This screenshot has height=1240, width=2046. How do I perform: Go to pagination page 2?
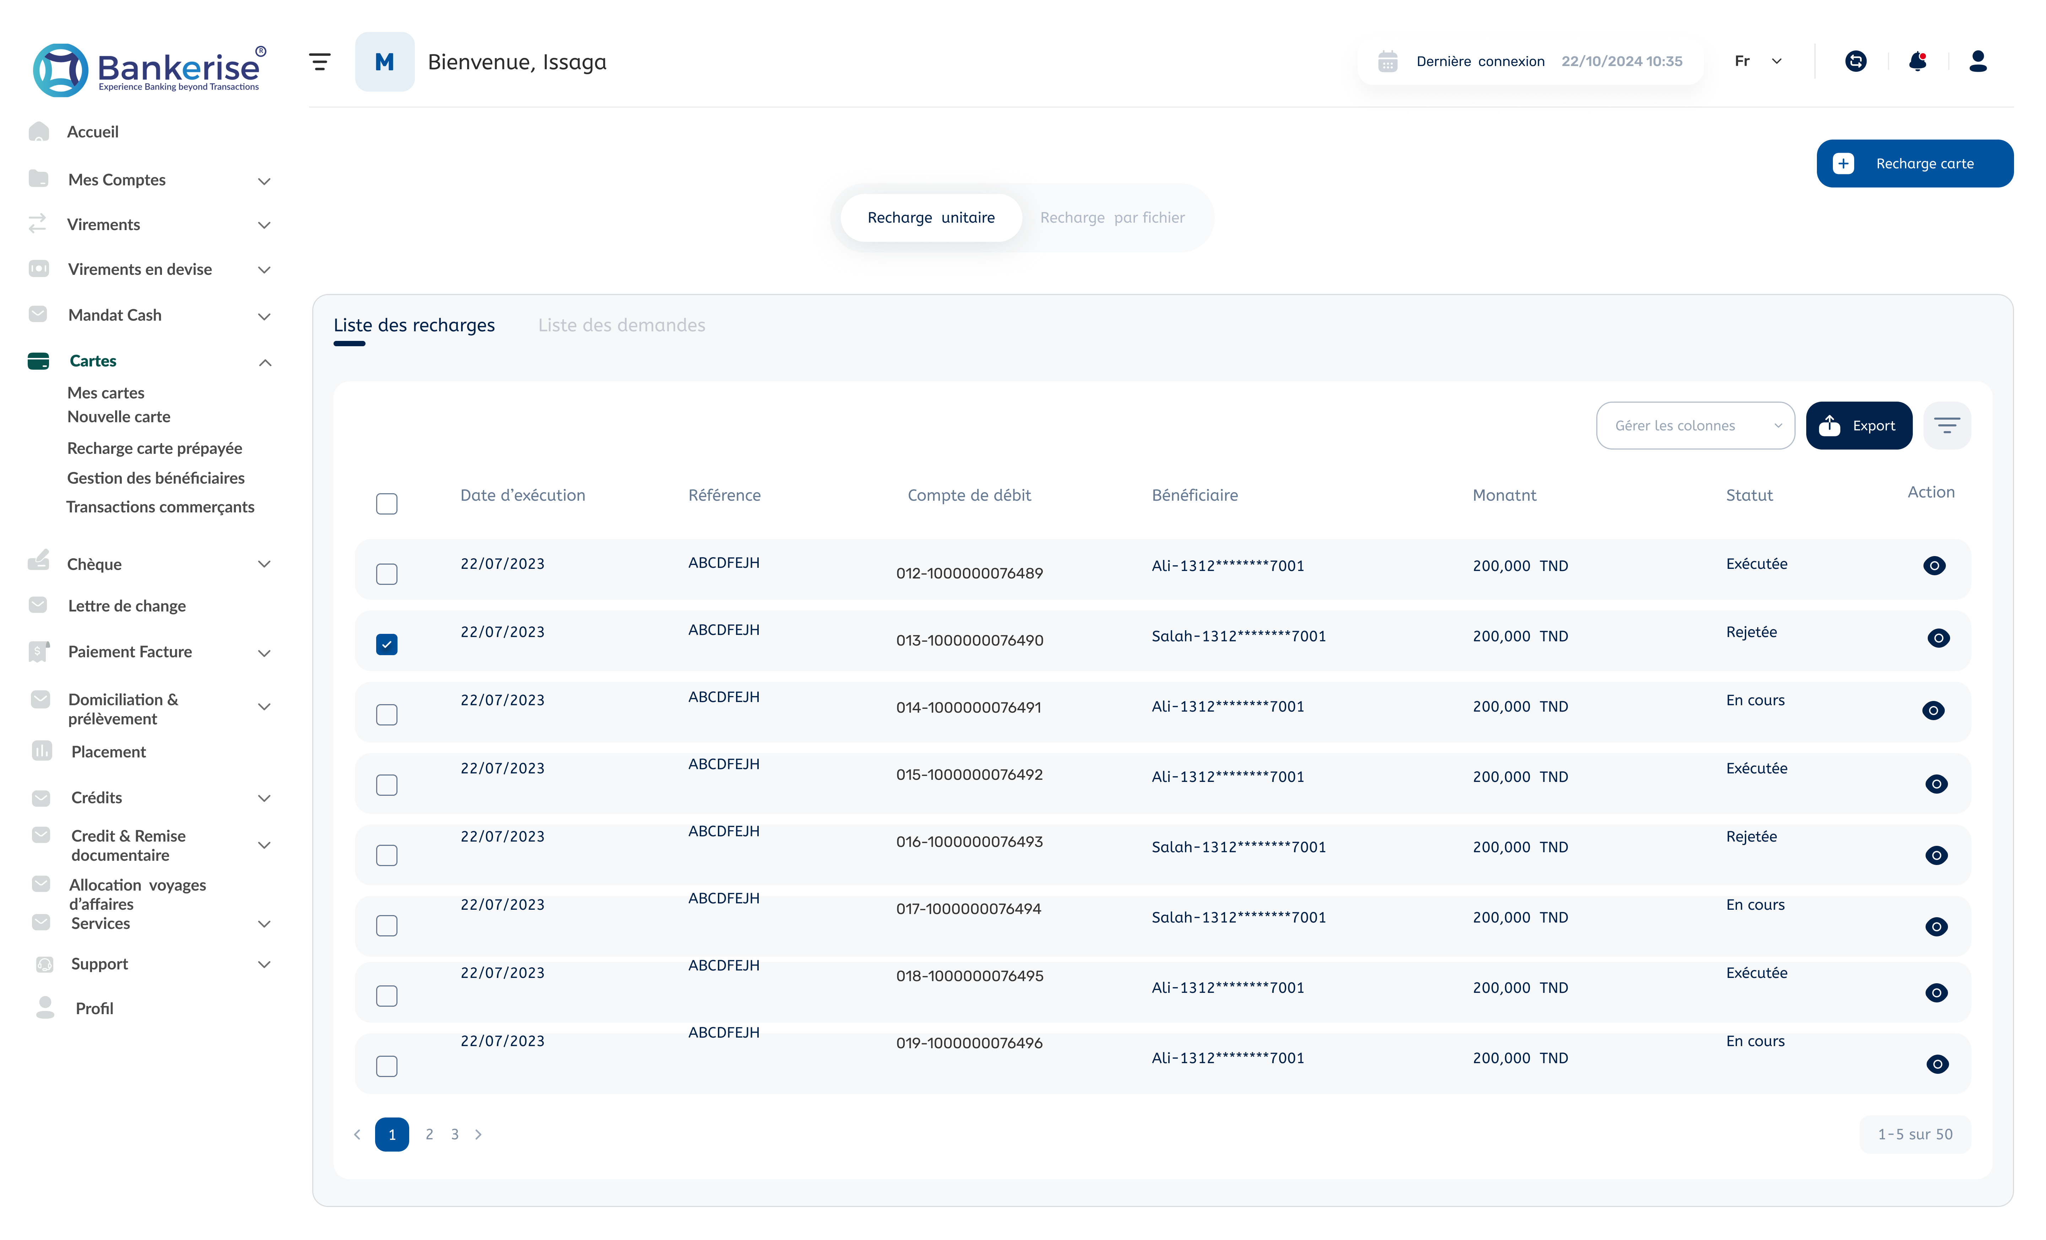click(429, 1135)
